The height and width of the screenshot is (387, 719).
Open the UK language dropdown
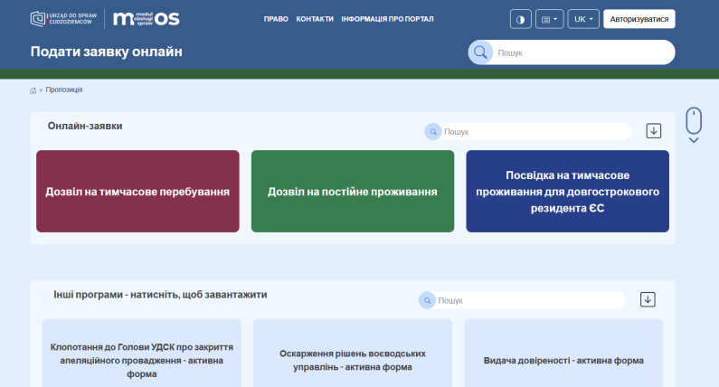(583, 19)
